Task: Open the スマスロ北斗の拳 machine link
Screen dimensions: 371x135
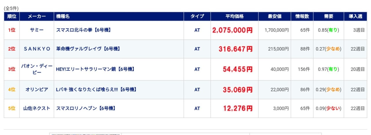Action: pos(84,30)
